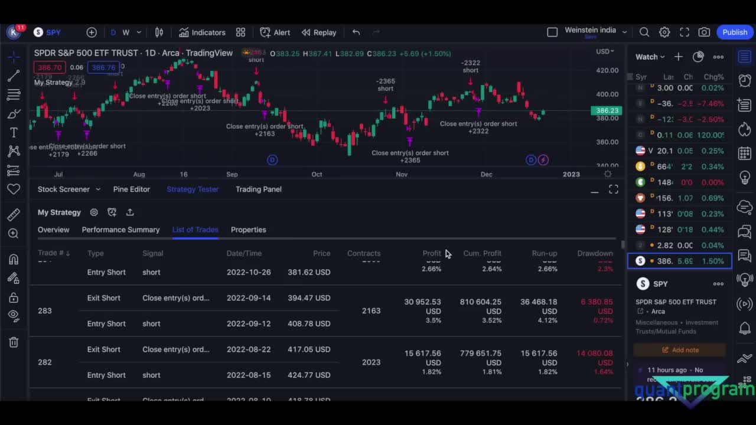
Task: Open the Overview tab
Action: (x=54, y=230)
